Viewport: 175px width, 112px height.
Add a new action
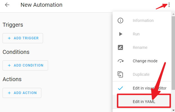pyautogui.click(x=22, y=93)
